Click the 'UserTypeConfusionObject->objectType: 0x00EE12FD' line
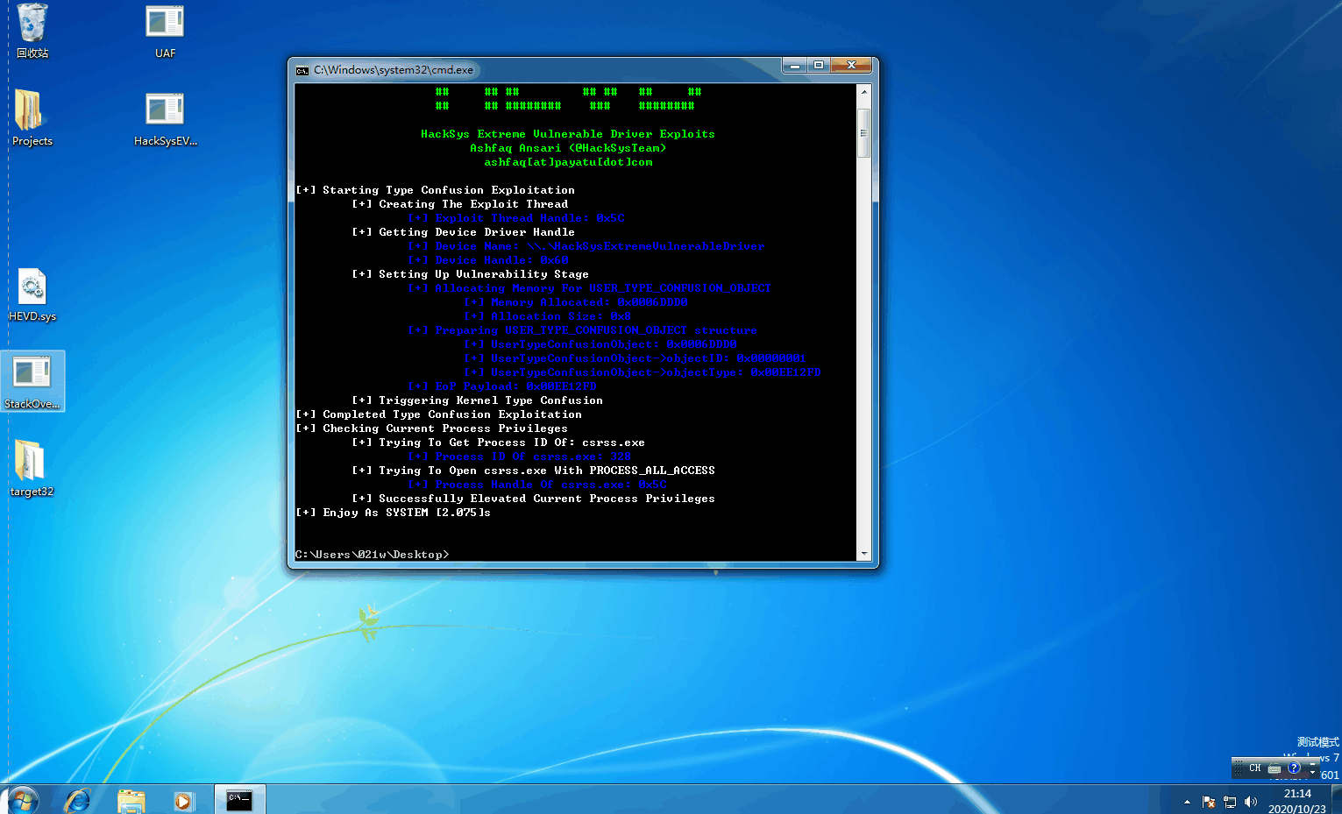 click(643, 372)
